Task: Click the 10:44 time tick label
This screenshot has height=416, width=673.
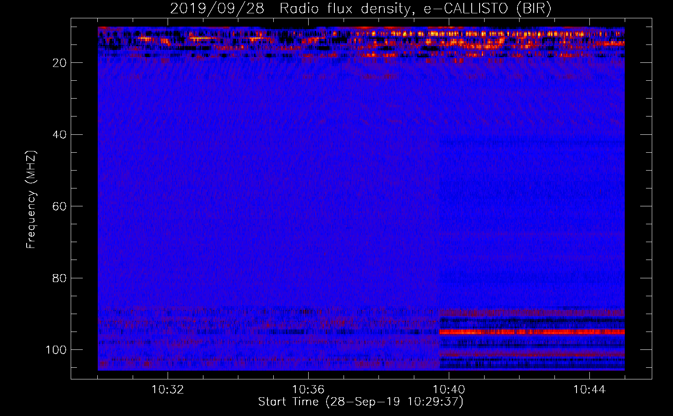Action: pyautogui.click(x=589, y=390)
